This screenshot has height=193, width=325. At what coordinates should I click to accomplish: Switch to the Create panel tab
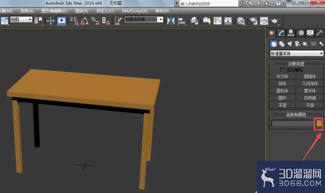pyautogui.click(x=272, y=33)
